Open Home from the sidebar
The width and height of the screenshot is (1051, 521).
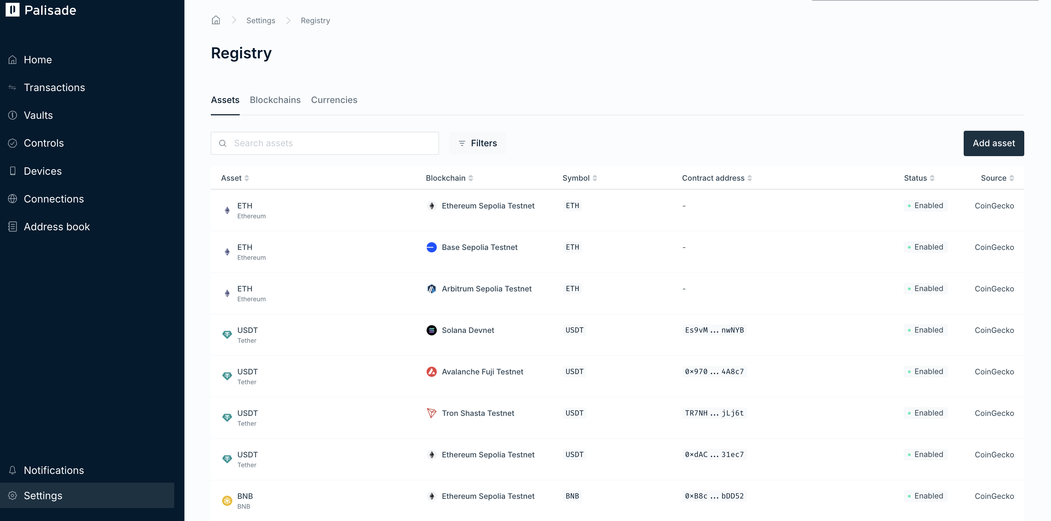[x=38, y=60]
